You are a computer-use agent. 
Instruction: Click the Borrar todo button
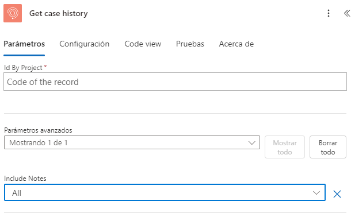(x=328, y=147)
